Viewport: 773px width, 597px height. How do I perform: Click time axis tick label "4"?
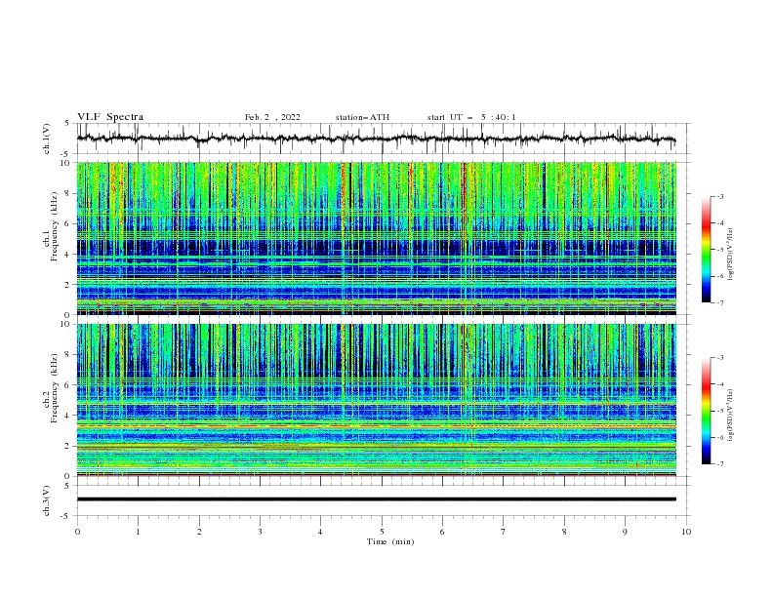(x=320, y=532)
